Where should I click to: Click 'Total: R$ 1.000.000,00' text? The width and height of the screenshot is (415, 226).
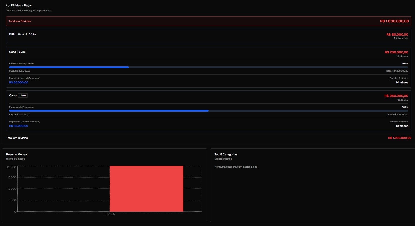[x=397, y=71]
